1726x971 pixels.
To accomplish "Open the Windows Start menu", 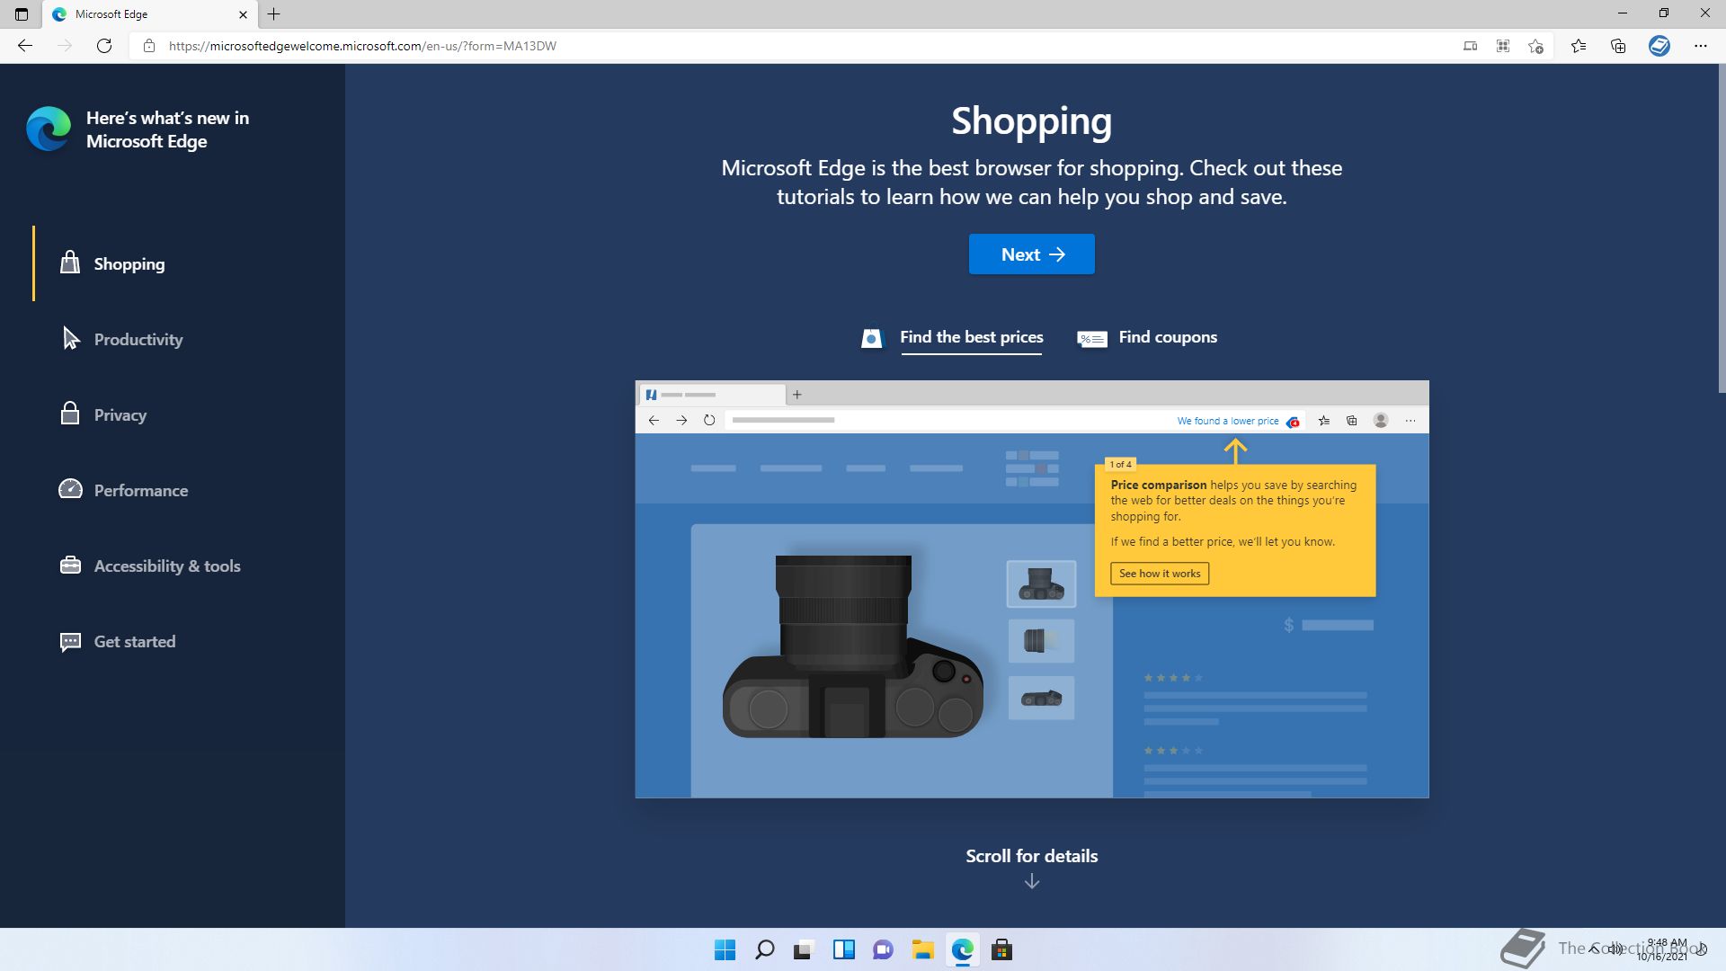I will pos(725,950).
